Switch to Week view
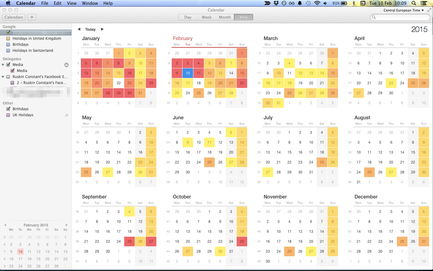This screenshot has height=271, width=433. 207,17
